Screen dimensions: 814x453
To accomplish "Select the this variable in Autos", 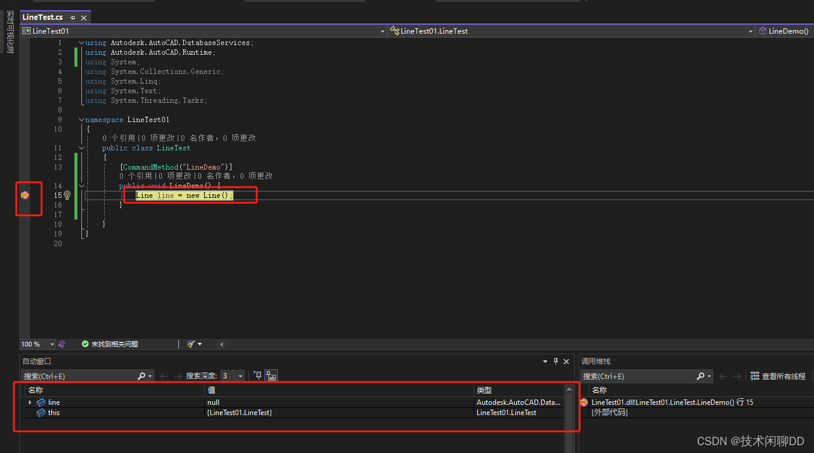I will click(x=54, y=413).
